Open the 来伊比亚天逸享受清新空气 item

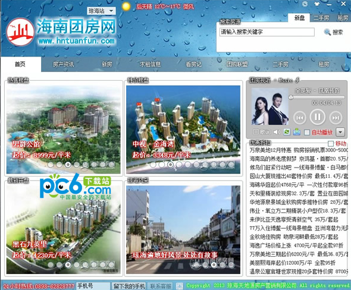point(294,219)
